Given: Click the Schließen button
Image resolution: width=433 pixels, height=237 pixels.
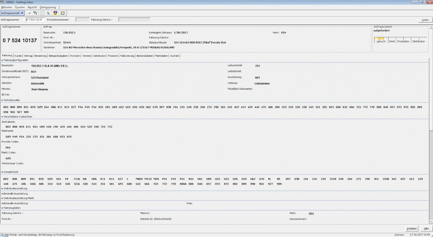Looking at the screenshot, I should [411, 229].
